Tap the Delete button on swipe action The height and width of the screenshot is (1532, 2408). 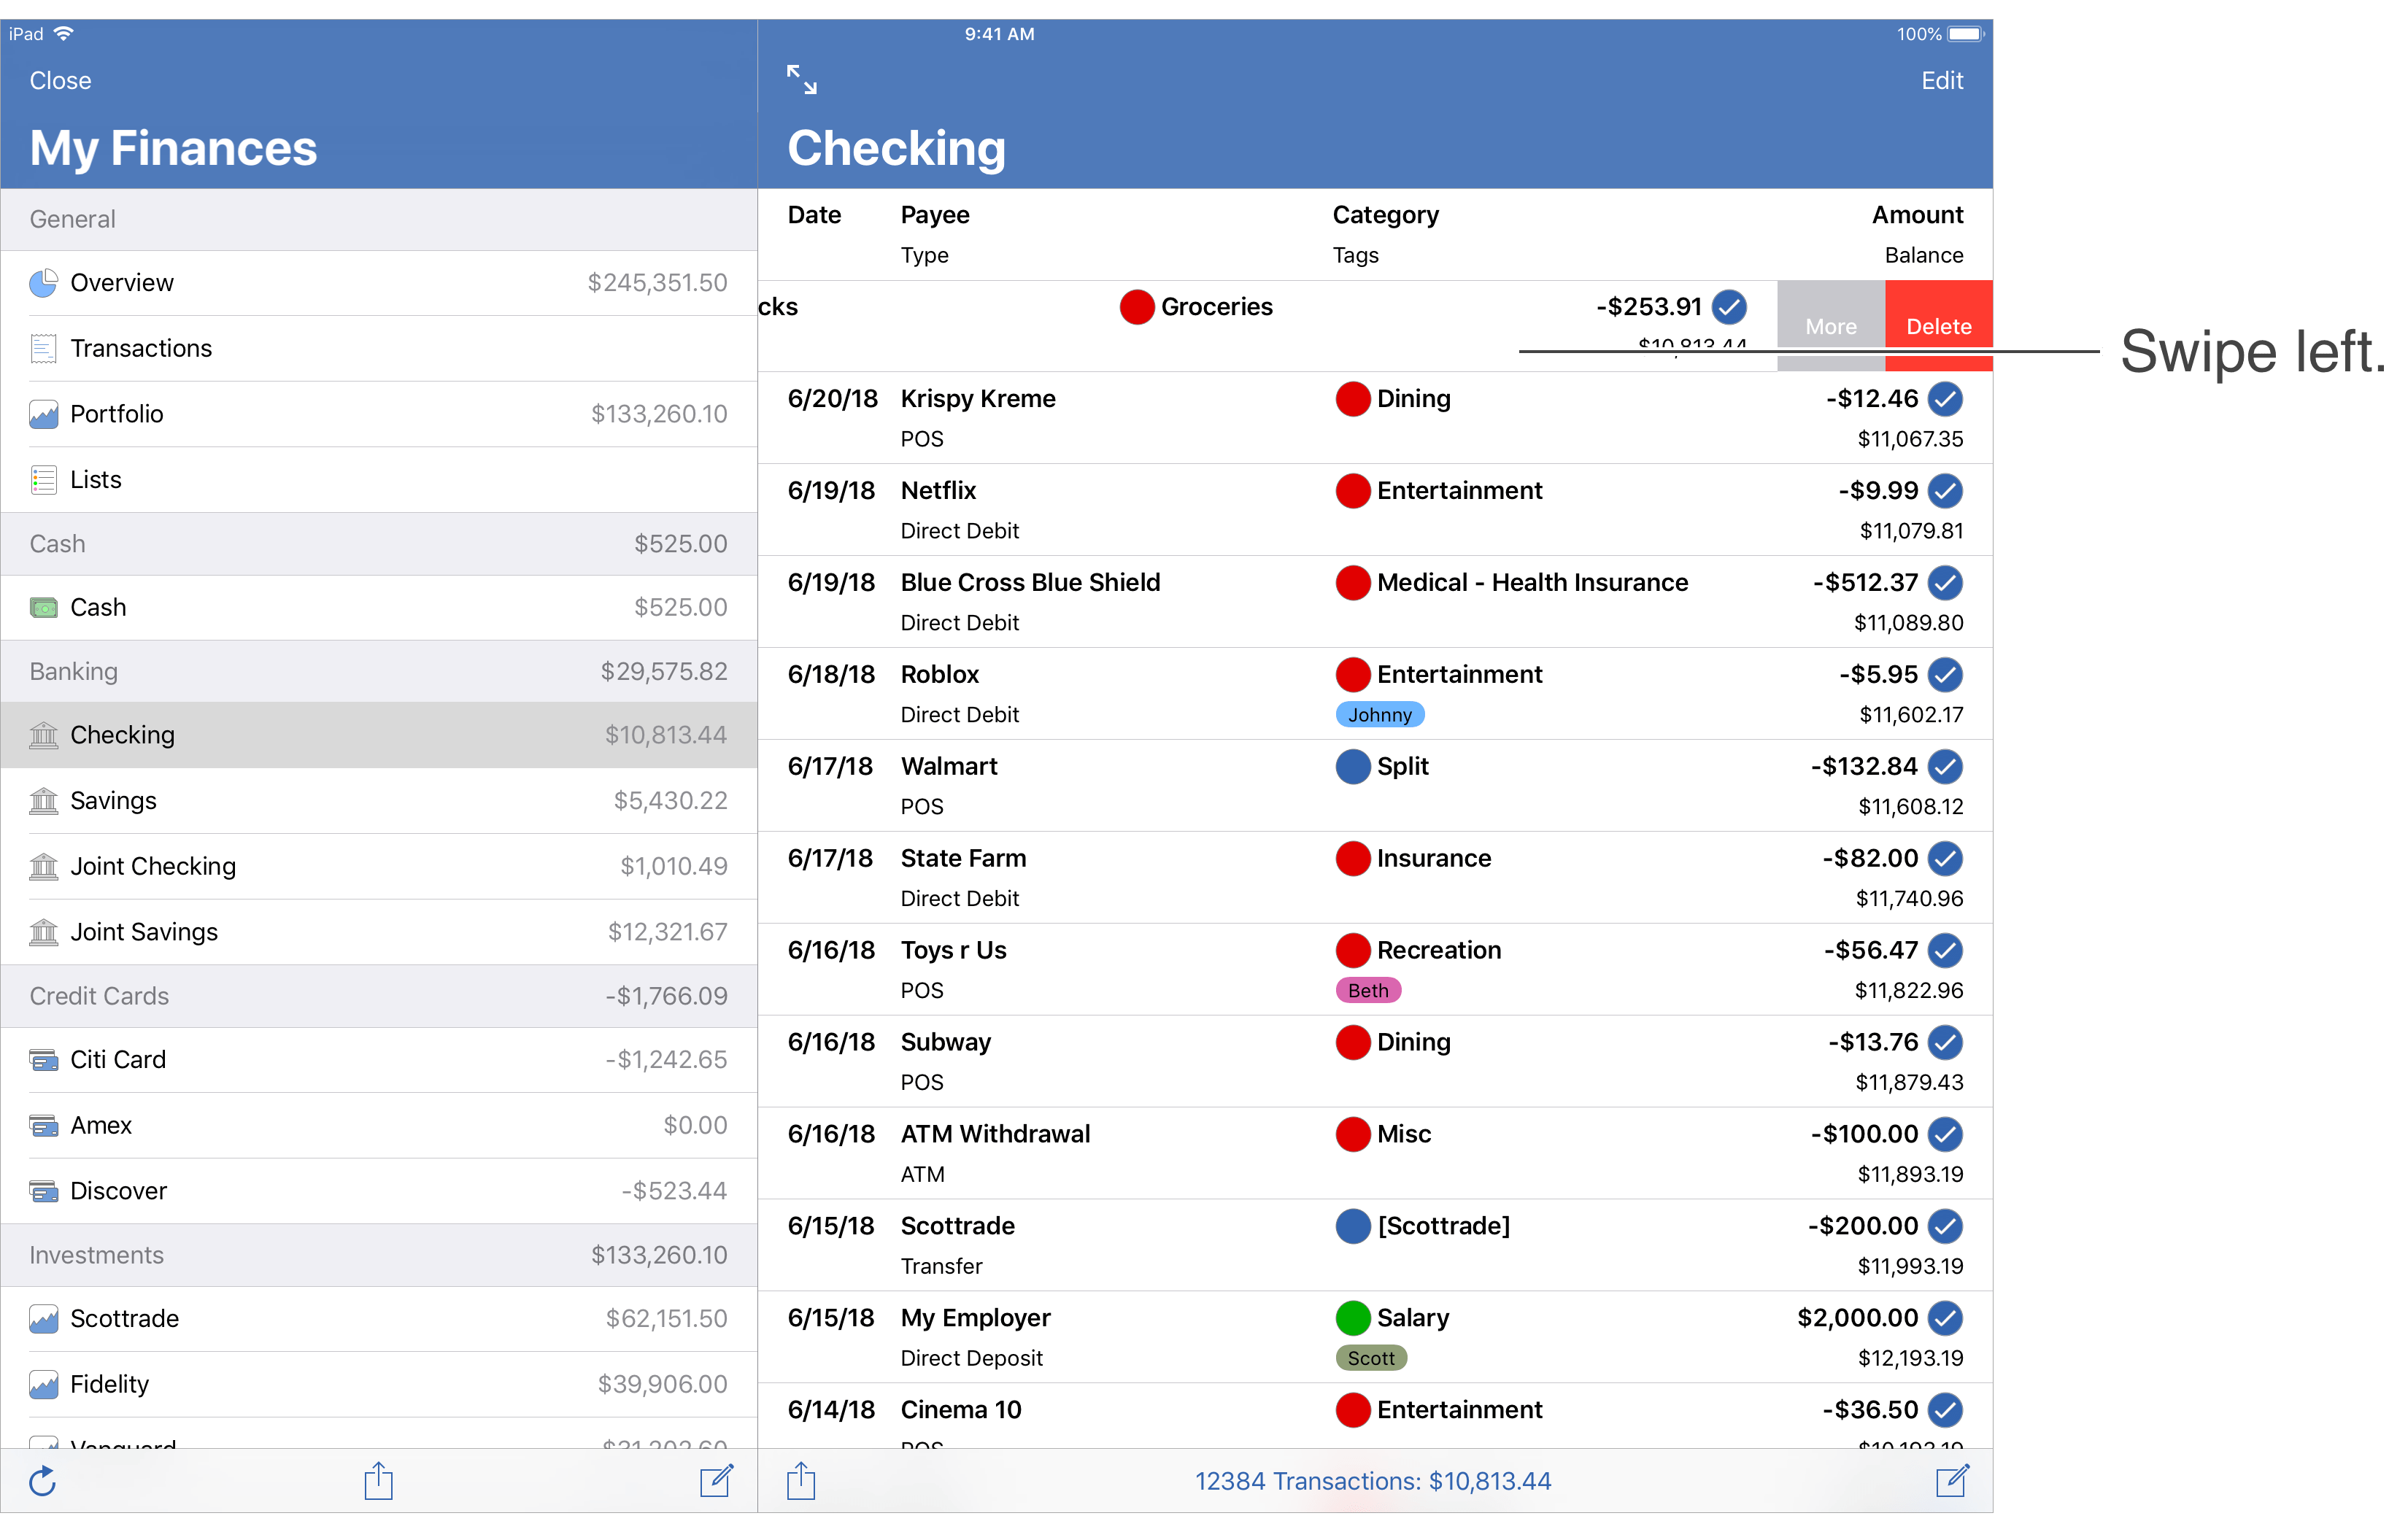tap(1932, 325)
